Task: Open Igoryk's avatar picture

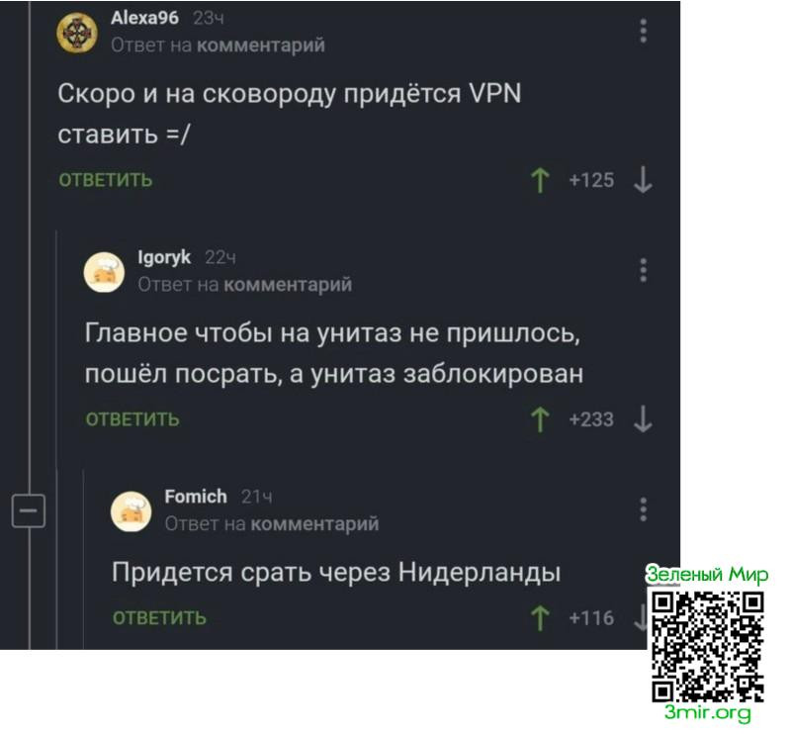Action: (104, 272)
